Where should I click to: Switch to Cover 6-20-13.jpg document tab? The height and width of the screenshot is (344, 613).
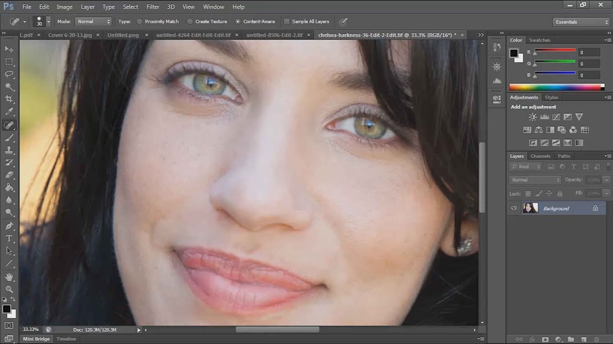click(70, 35)
